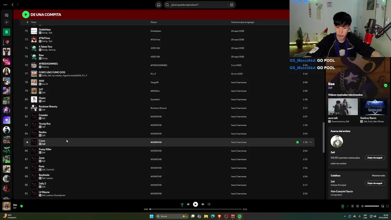This screenshot has height=220, width=391.
Task: Play the DE UNA COMPITA playlist
Action: pyautogui.click(x=26, y=14)
